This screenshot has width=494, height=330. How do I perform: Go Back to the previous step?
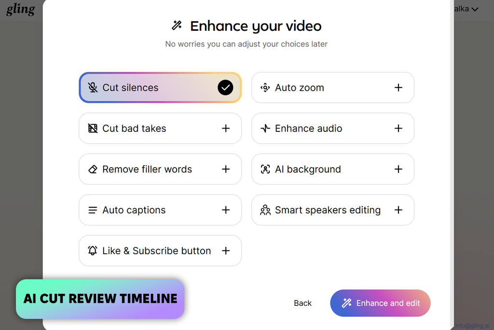tap(303, 303)
